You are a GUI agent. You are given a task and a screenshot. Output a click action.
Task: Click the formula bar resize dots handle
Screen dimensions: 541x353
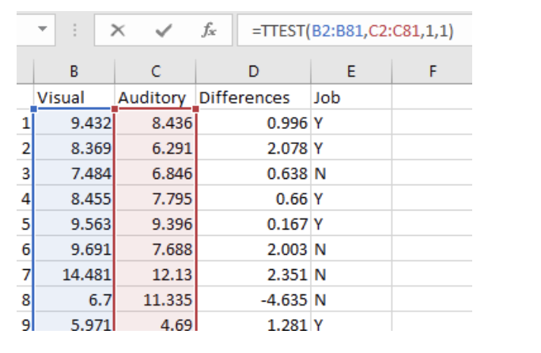[76, 31]
